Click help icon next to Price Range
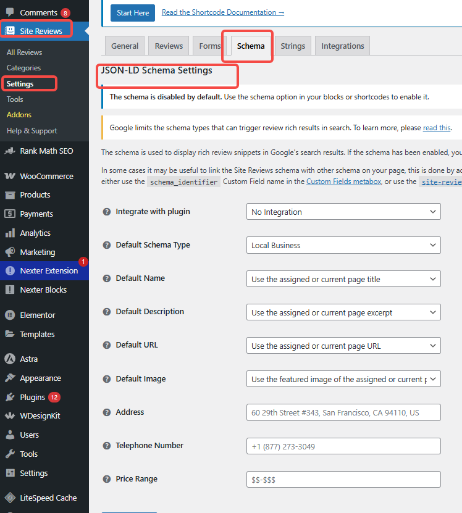The height and width of the screenshot is (513, 462). point(106,479)
